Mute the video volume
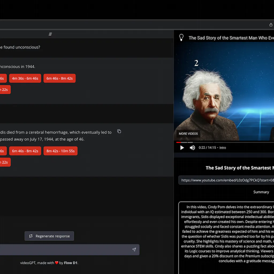This screenshot has width=274, height=274. [192, 148]
